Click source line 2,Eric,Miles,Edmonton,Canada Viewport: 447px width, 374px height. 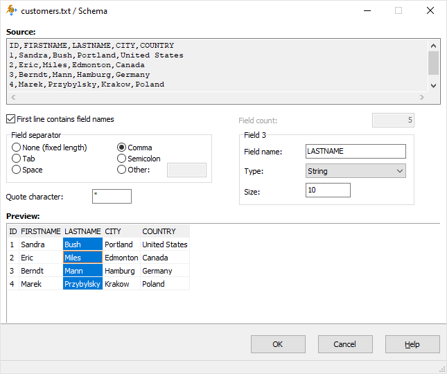[x=77, y=65]
